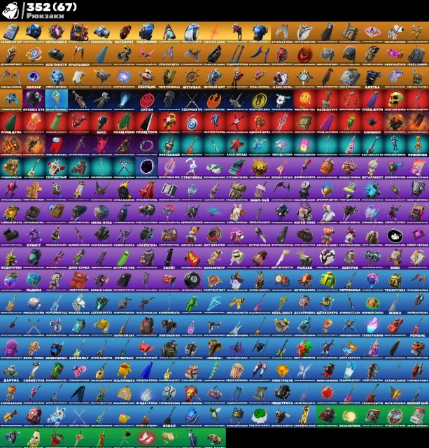
Task: Pick the Романс guitar back bling
Action: [x=418, y=326]
